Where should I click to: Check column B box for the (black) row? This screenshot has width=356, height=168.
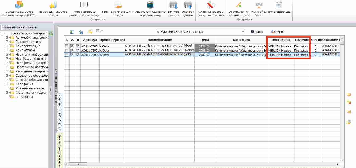(x=66, y=46)
